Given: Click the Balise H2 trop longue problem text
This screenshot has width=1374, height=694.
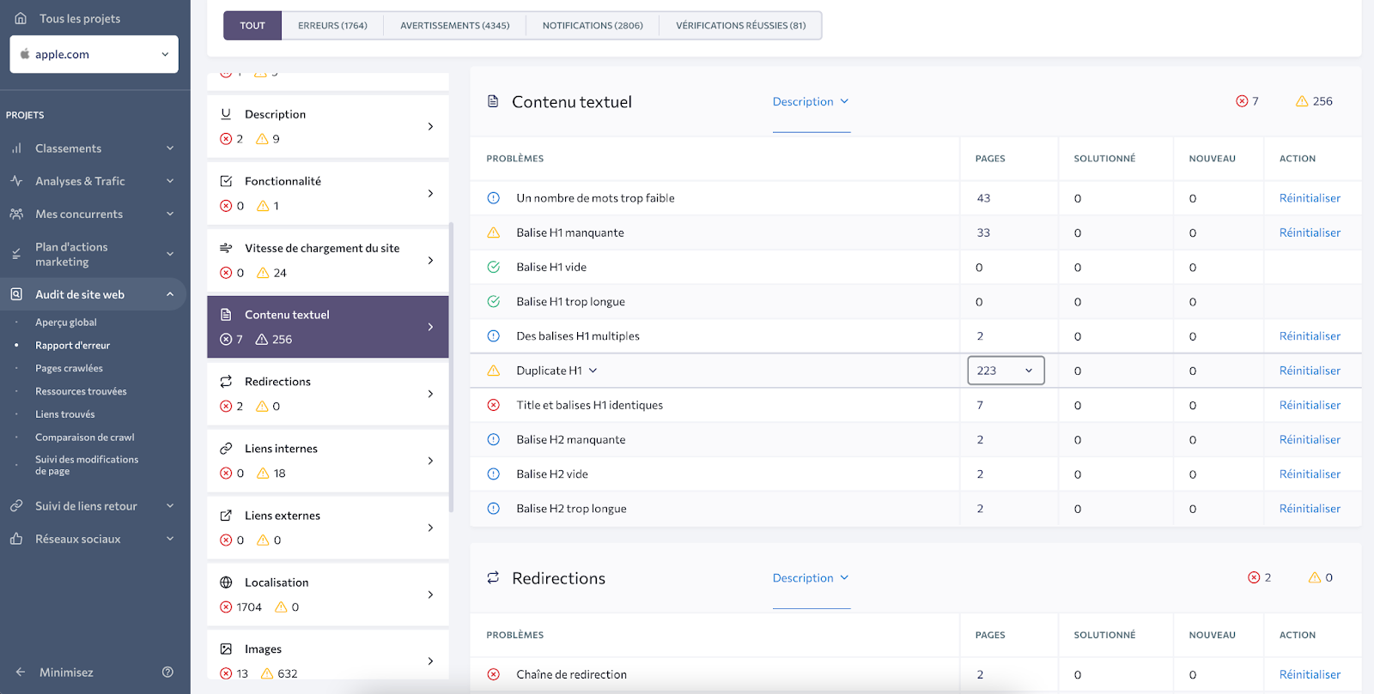Looking at the screenshot, I should [571, 509].
